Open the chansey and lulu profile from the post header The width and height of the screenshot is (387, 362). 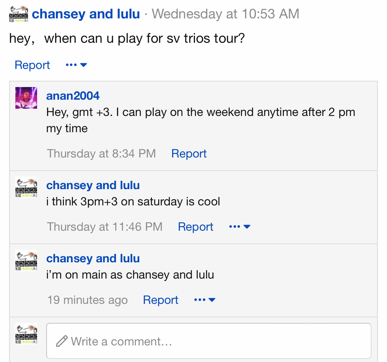86,14
